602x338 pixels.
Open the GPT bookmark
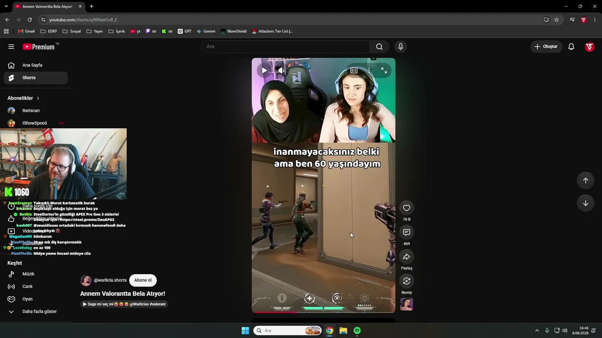[x=184, y=31]
